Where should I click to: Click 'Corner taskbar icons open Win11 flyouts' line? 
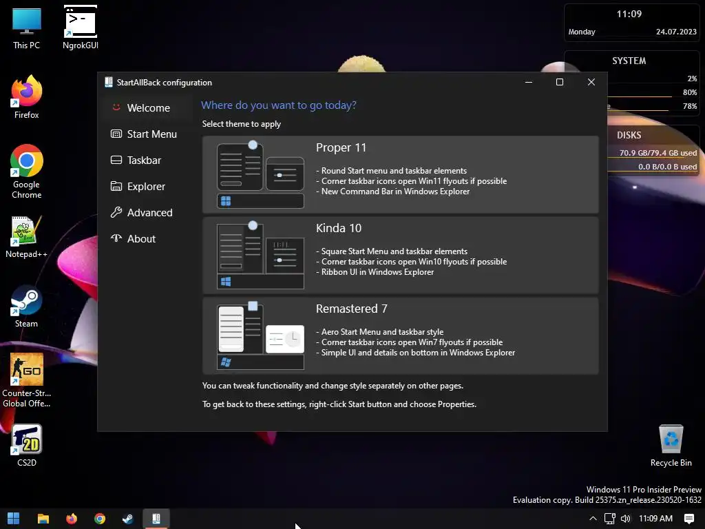pyautogui.click(x=411, y=181)
